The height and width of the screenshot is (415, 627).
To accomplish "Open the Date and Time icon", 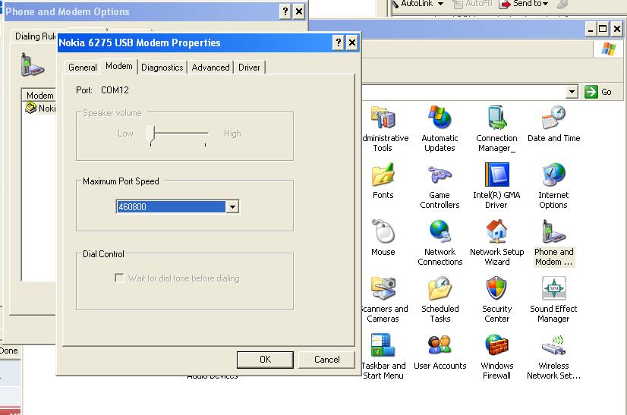I will click(553, 119).
